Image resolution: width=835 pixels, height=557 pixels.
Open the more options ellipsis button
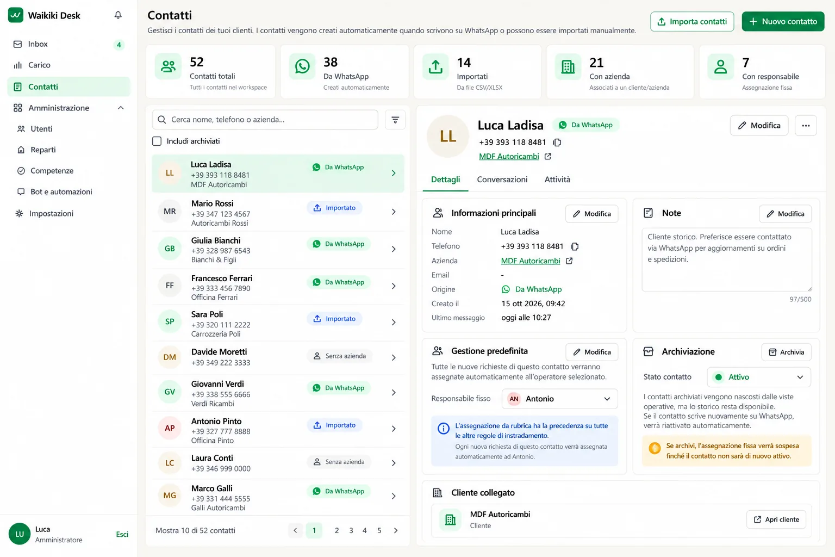(x=806, y=126)
